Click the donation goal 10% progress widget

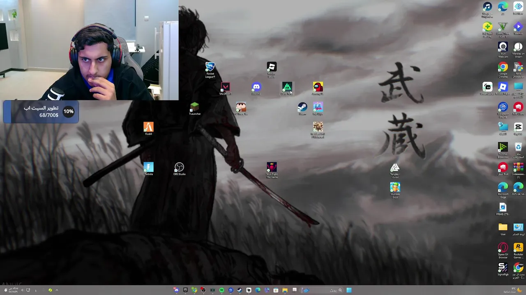tap(41, 111)
